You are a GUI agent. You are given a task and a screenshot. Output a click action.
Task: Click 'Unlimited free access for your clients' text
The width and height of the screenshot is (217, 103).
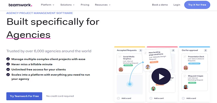click(38, 70)
